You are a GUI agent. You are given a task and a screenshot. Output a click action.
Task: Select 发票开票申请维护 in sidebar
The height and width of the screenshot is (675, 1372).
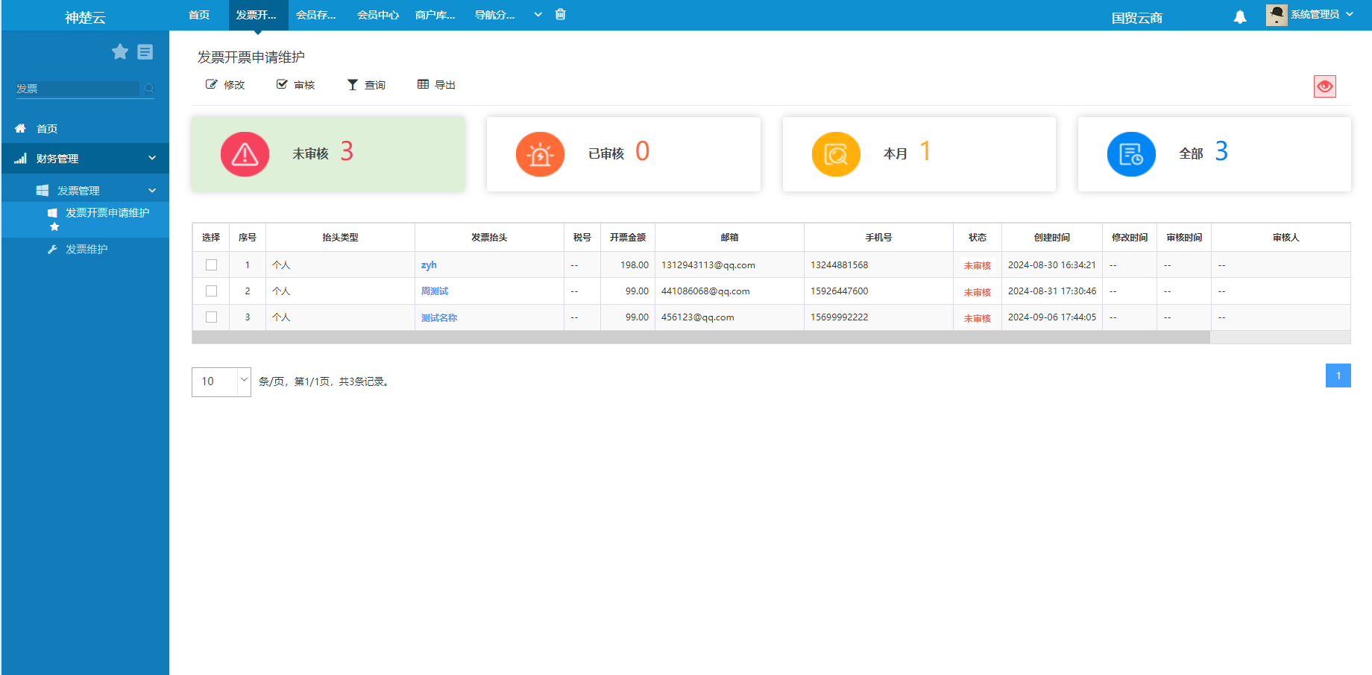107,212
